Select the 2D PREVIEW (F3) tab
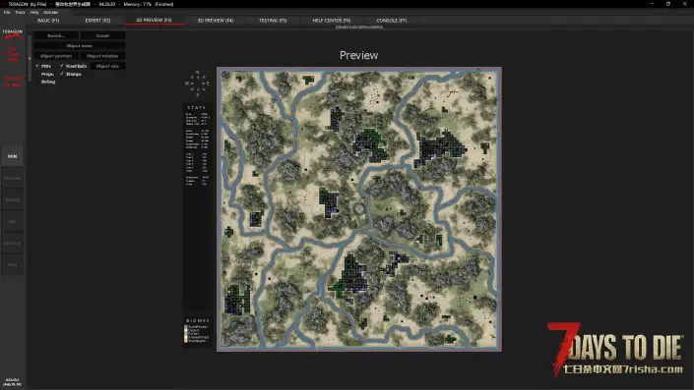 coord(154,21)
